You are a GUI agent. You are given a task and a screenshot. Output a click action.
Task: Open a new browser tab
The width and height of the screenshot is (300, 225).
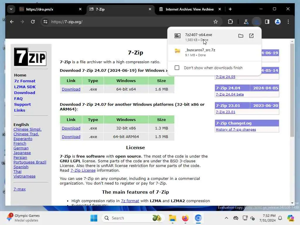click(230, 9)
